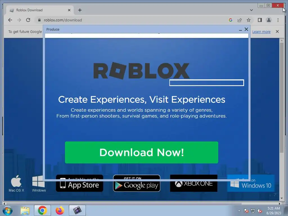This screenshot has width=288, height=216.
Task: Open the Windows 10 store badge
Action: [x=251, y=183]
